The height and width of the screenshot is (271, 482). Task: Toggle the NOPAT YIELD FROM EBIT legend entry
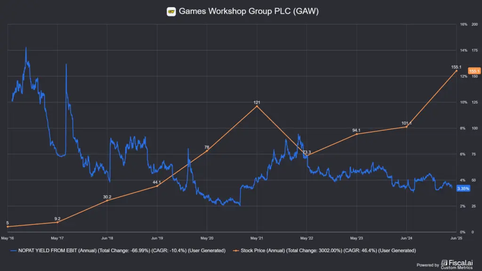point(118,250)
